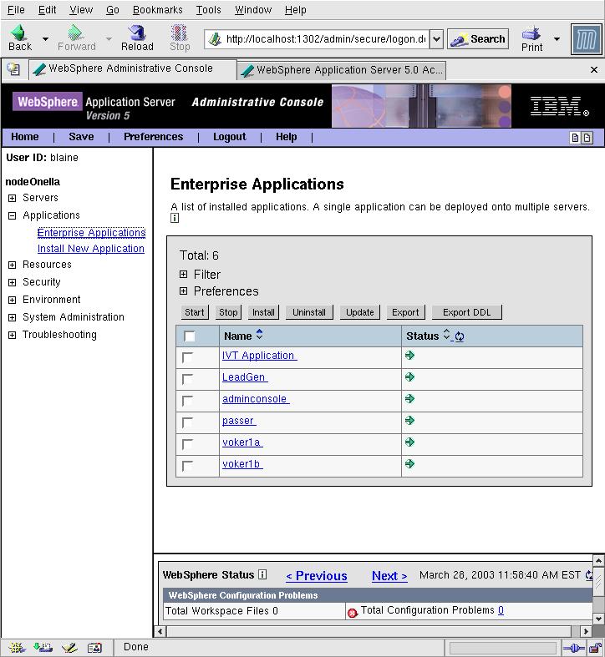Image resolution: width=605 pixels, height=657 pixels.
Task: Click the Search button next to the URL
Action: tap(478, 39)
